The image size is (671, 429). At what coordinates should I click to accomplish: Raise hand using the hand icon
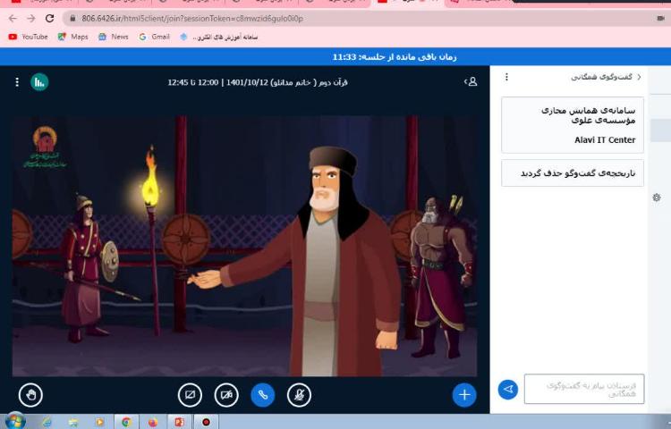(x=30, y=395)
